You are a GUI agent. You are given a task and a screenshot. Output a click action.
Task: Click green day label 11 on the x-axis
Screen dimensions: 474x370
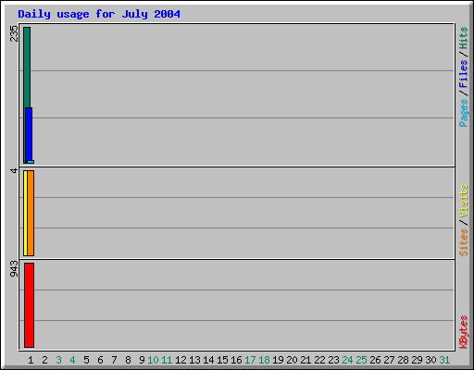167,360
